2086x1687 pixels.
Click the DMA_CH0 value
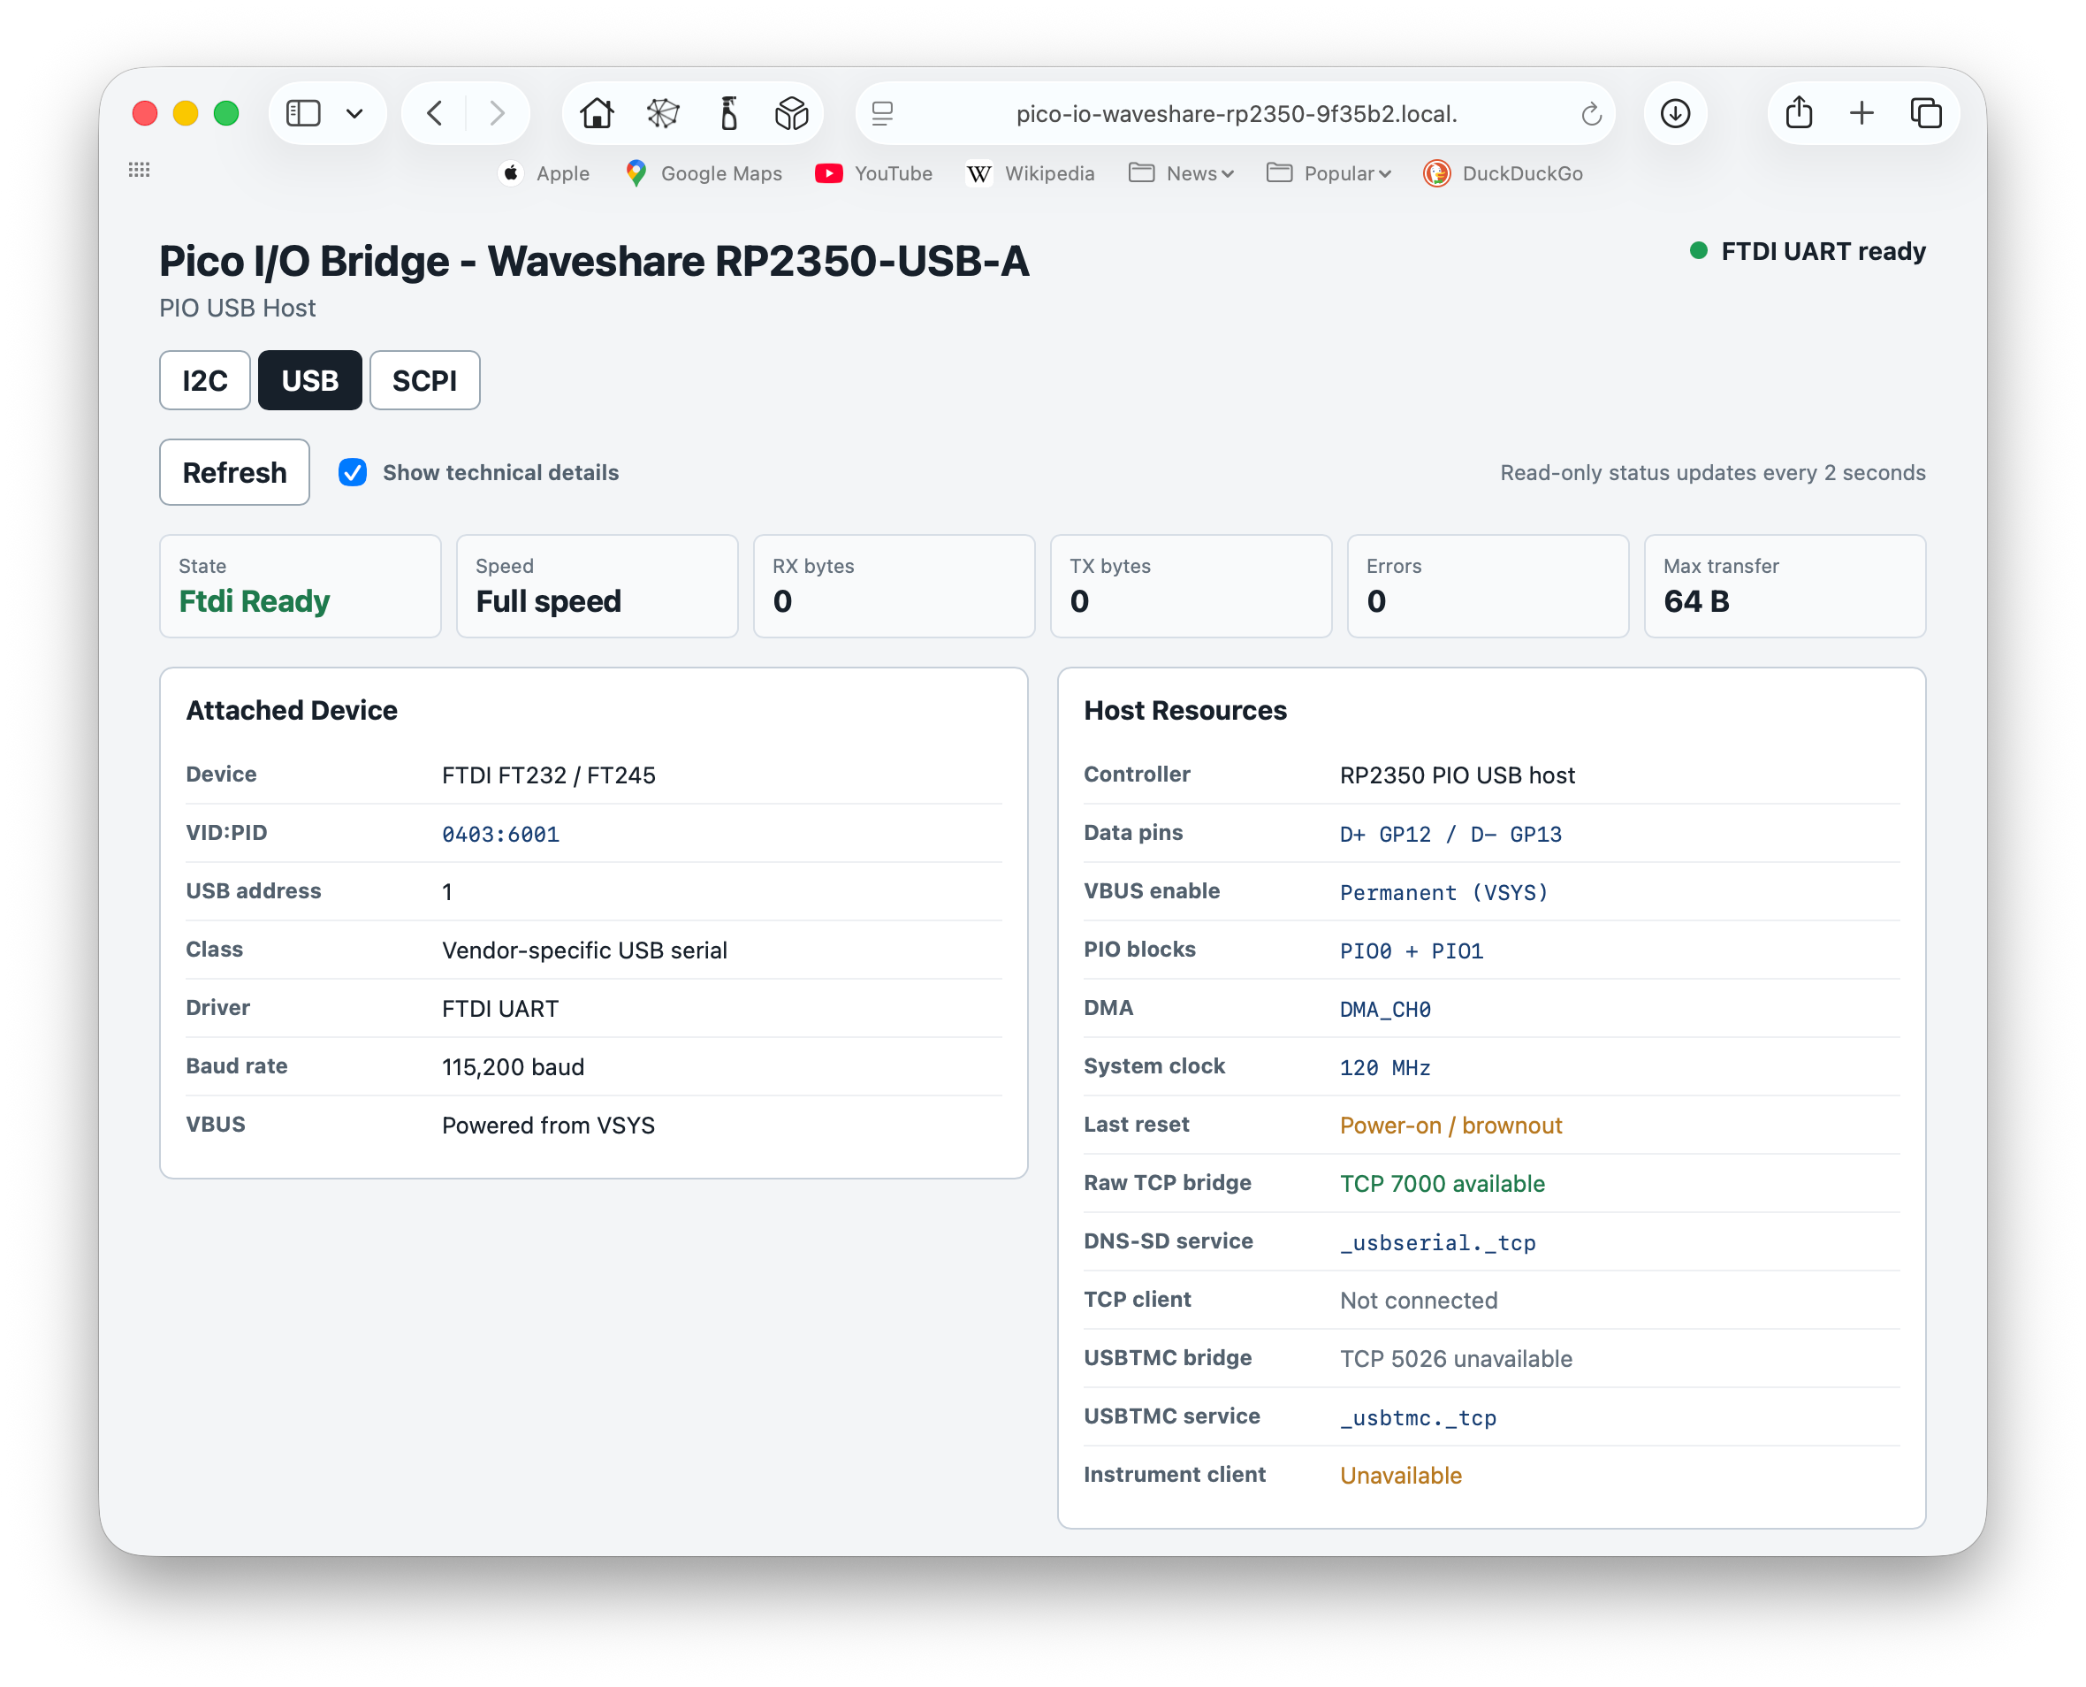tap(1385, 1009)
